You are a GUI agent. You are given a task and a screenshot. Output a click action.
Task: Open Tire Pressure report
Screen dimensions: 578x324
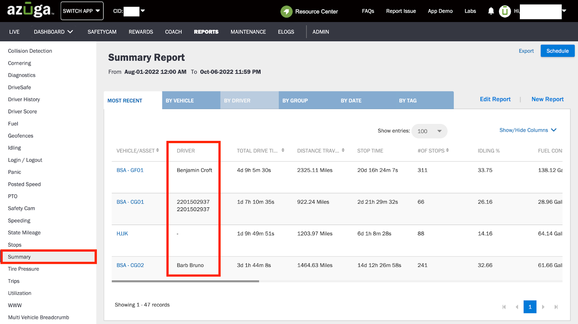(23, 269)
